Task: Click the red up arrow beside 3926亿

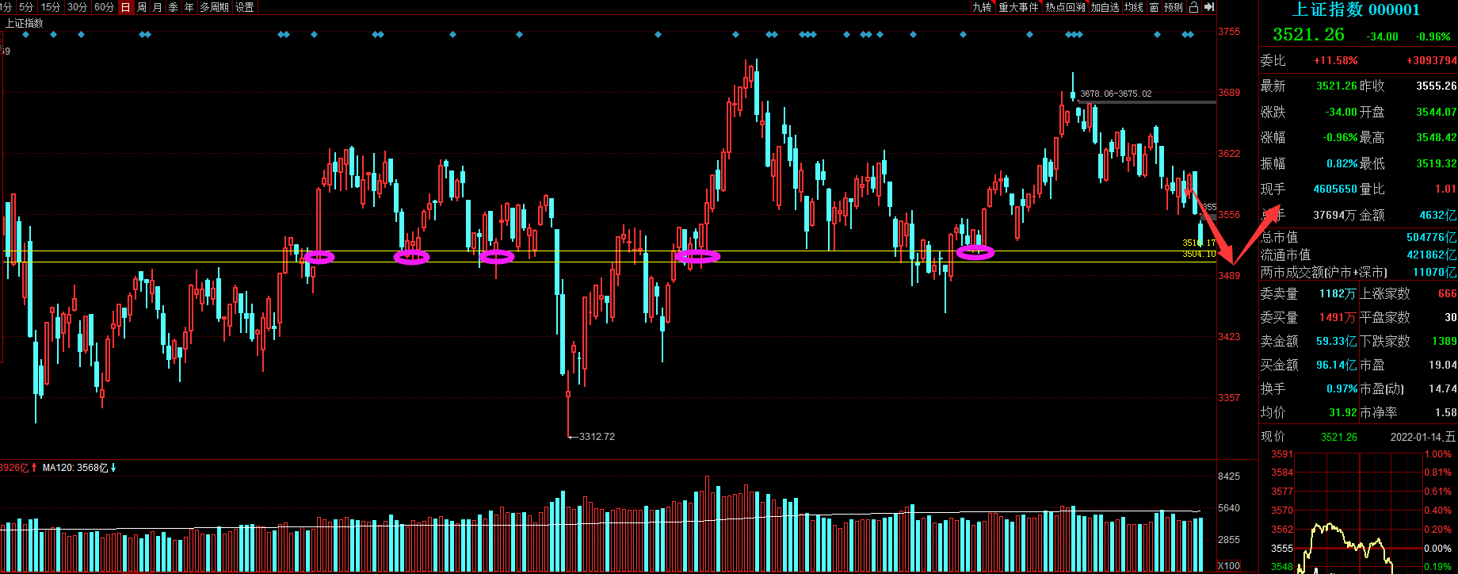Action: (34, 468)
